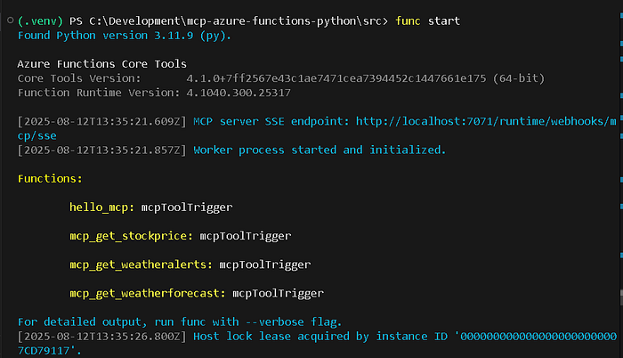Click the 'mcp_get_stockprice:' function name
623x358 pixels.
tap(131, 236)
